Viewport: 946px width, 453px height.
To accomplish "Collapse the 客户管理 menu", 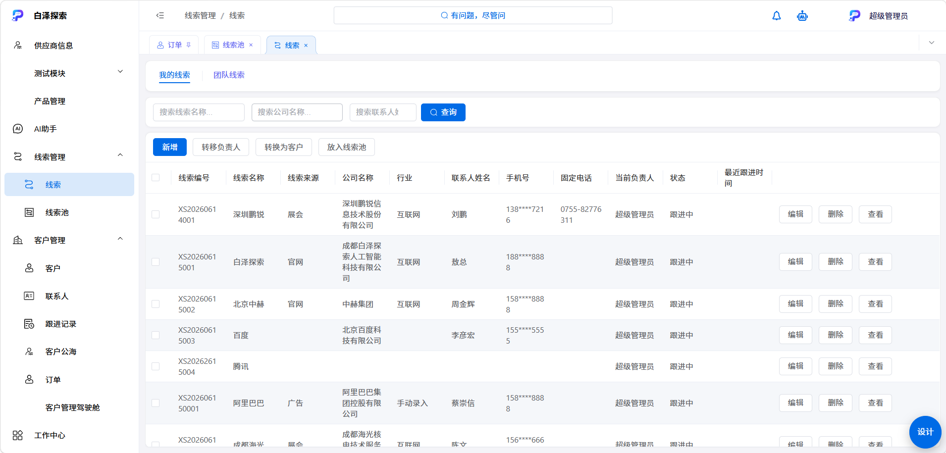I will [120, 239].
